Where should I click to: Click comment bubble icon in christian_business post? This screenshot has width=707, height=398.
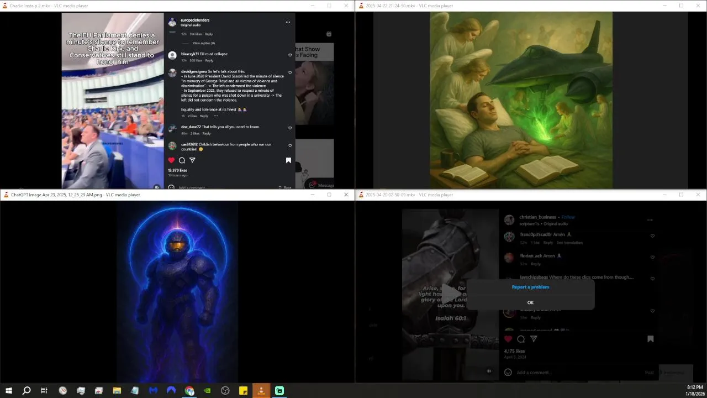[x=521, y=339]
